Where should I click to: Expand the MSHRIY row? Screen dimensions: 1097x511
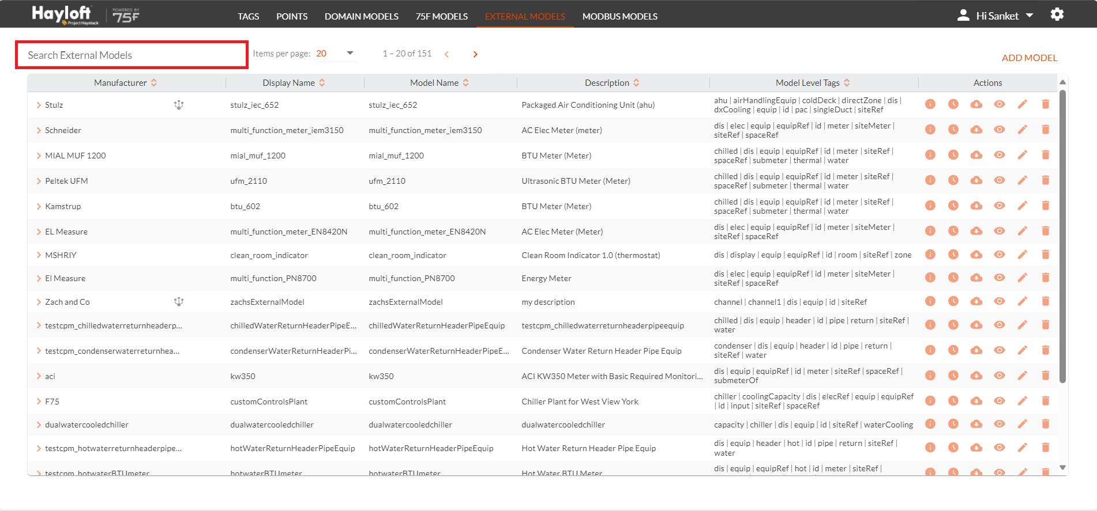[x=39, y=255]
